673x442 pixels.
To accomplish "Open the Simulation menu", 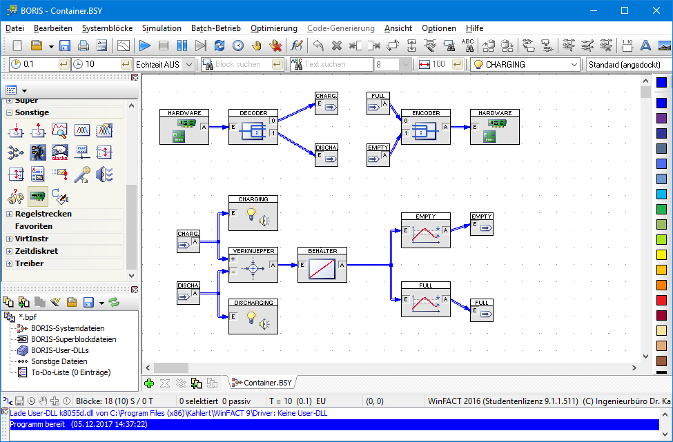I will pos(162,28).
